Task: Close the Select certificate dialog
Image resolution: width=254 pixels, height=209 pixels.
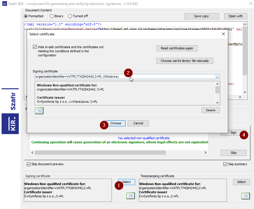Action: 223,34
